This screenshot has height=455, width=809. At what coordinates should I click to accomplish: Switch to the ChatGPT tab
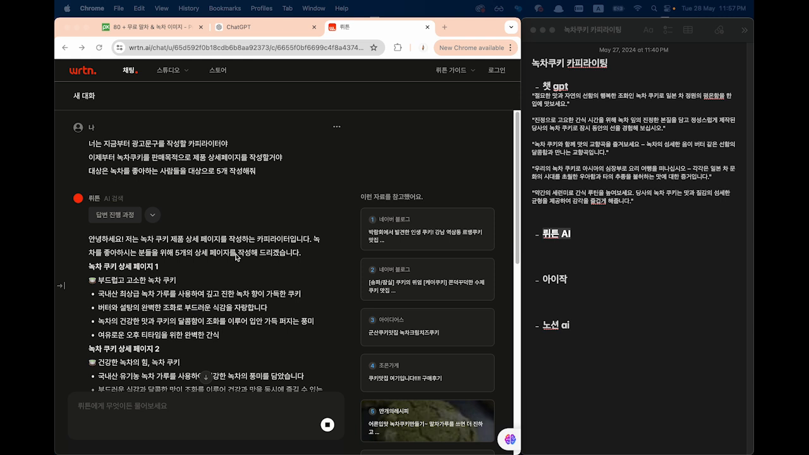[265, 27]
